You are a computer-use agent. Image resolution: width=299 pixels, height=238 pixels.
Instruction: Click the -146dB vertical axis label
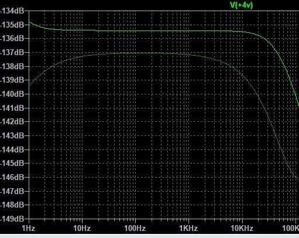(12, 177)
